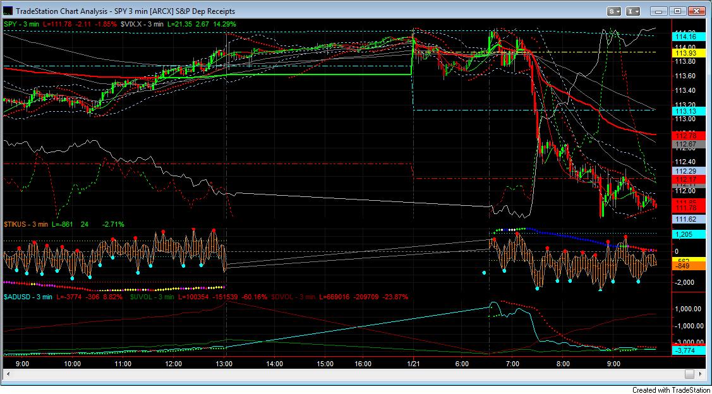The image size is (712, 394).
Task: Select the '$DVOL - 3 min' label
Action: tap(293, 296)
